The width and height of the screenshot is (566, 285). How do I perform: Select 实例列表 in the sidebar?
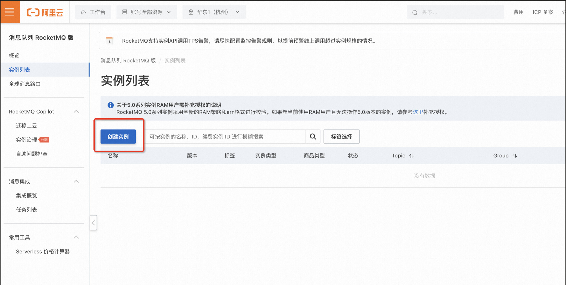pos(45,70)
